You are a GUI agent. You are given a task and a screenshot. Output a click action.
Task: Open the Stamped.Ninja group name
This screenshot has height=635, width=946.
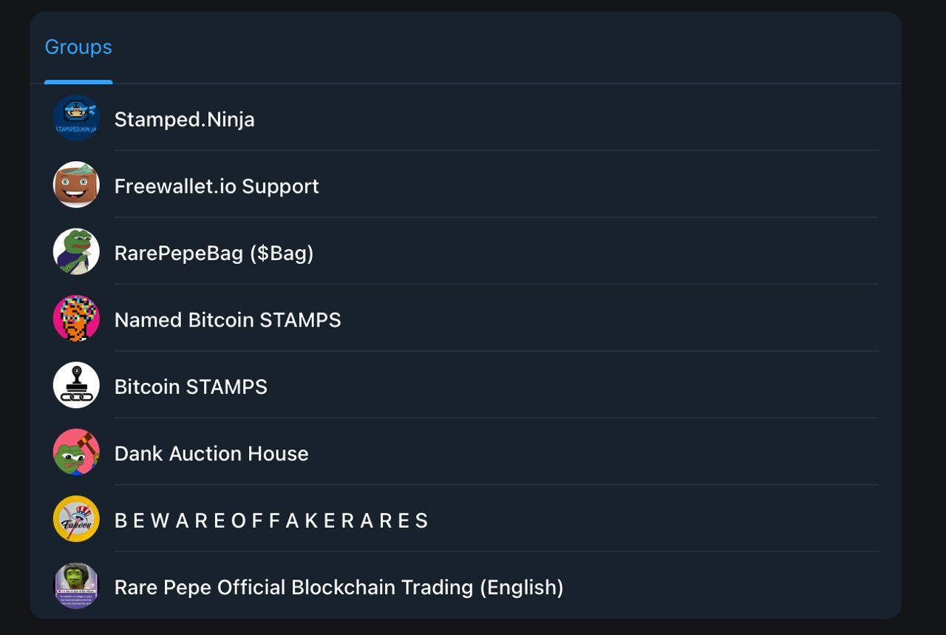[x=185, y=119]
